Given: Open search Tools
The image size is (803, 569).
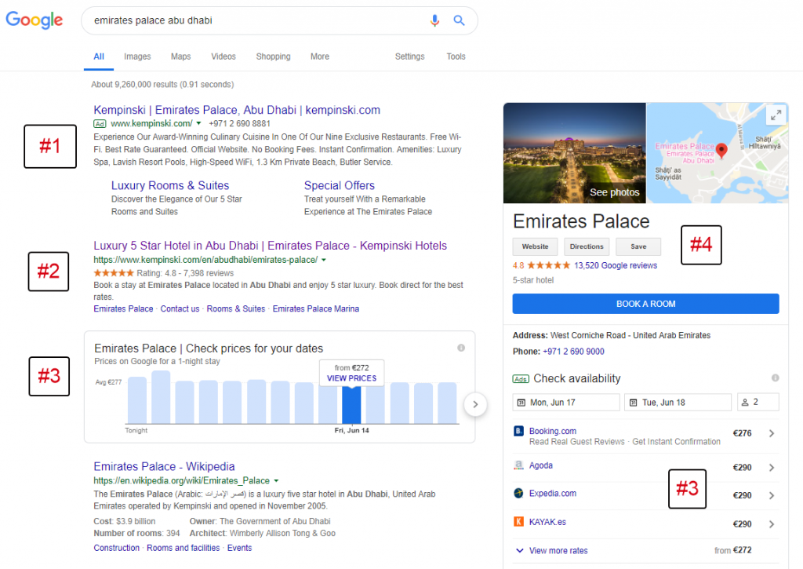Looking at the screenshot, I should coord(456,57).
